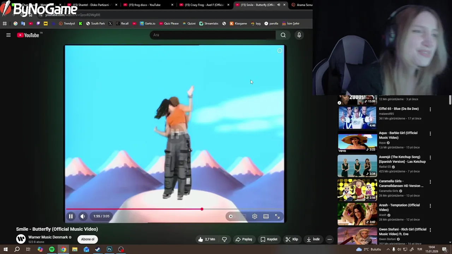Open Eiffel 65 Blue thumbnail
Screen dimensions: 452x254
pos(357,117)
